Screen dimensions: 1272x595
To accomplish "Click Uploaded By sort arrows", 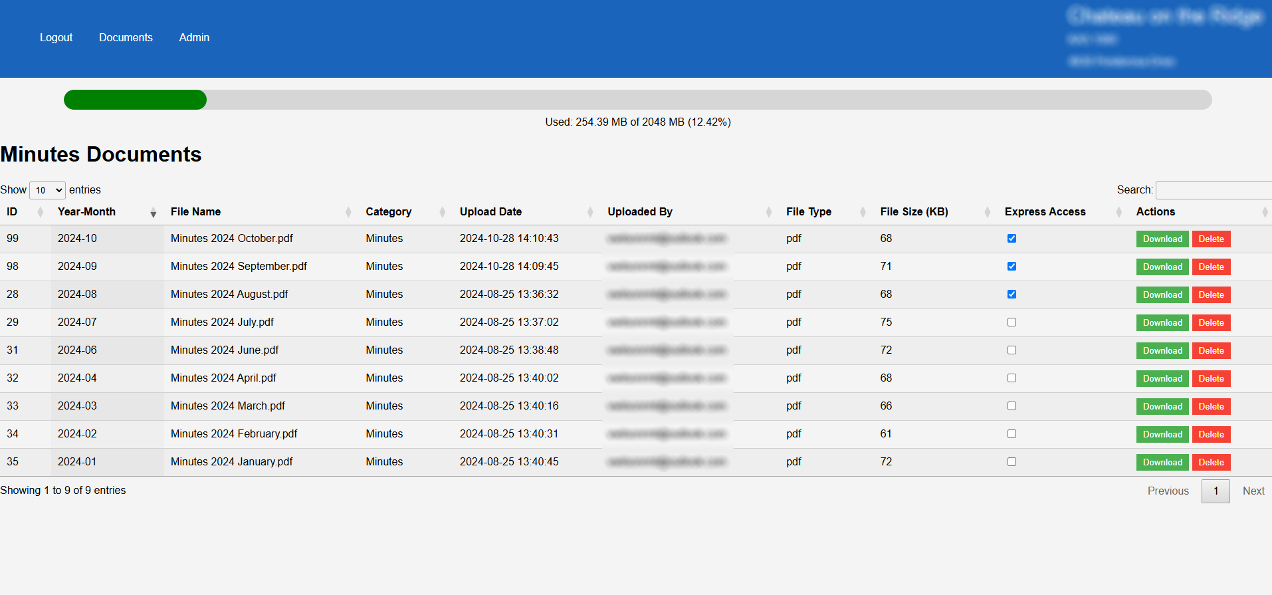I will tap(769, 212).
